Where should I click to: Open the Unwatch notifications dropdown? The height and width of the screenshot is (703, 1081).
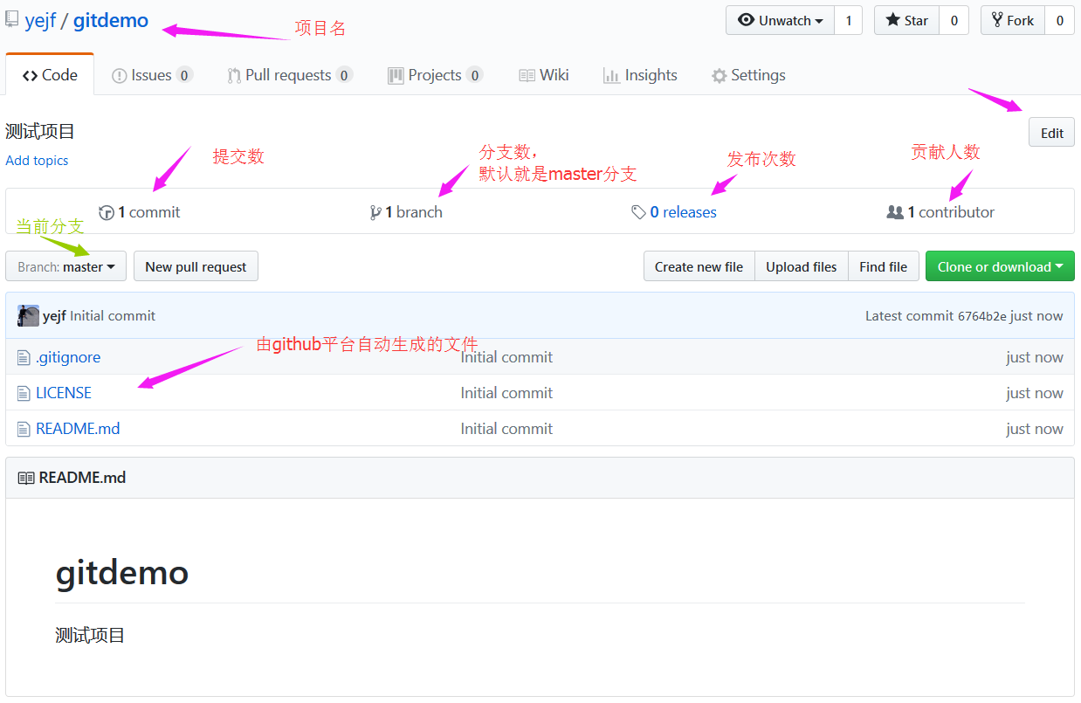point(780,20)
